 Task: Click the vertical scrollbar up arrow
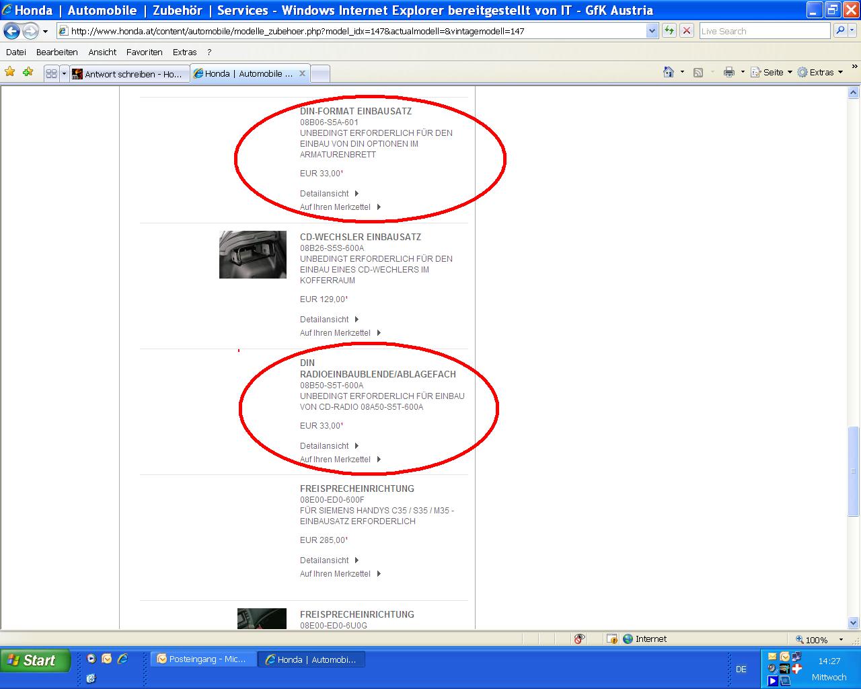[854, 93]
